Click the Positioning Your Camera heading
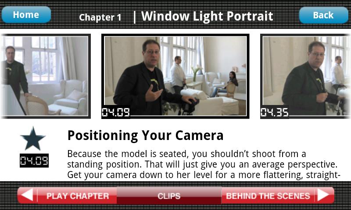The width and height of the screenshot is (351, 210). [x=146, y=135]
